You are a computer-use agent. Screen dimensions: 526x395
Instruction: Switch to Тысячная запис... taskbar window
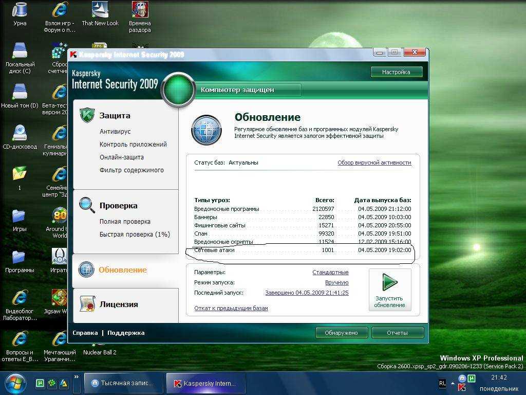[123, 383]
